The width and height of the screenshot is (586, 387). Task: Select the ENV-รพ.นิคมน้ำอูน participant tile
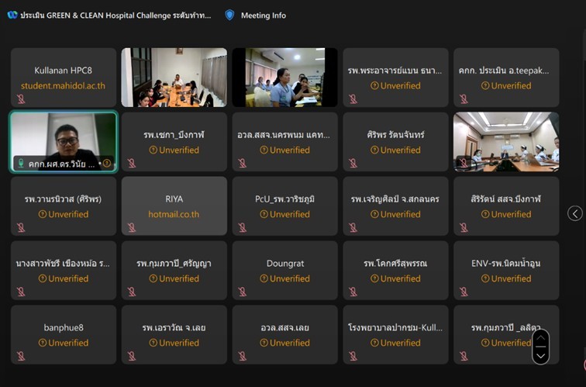point(506,270)
